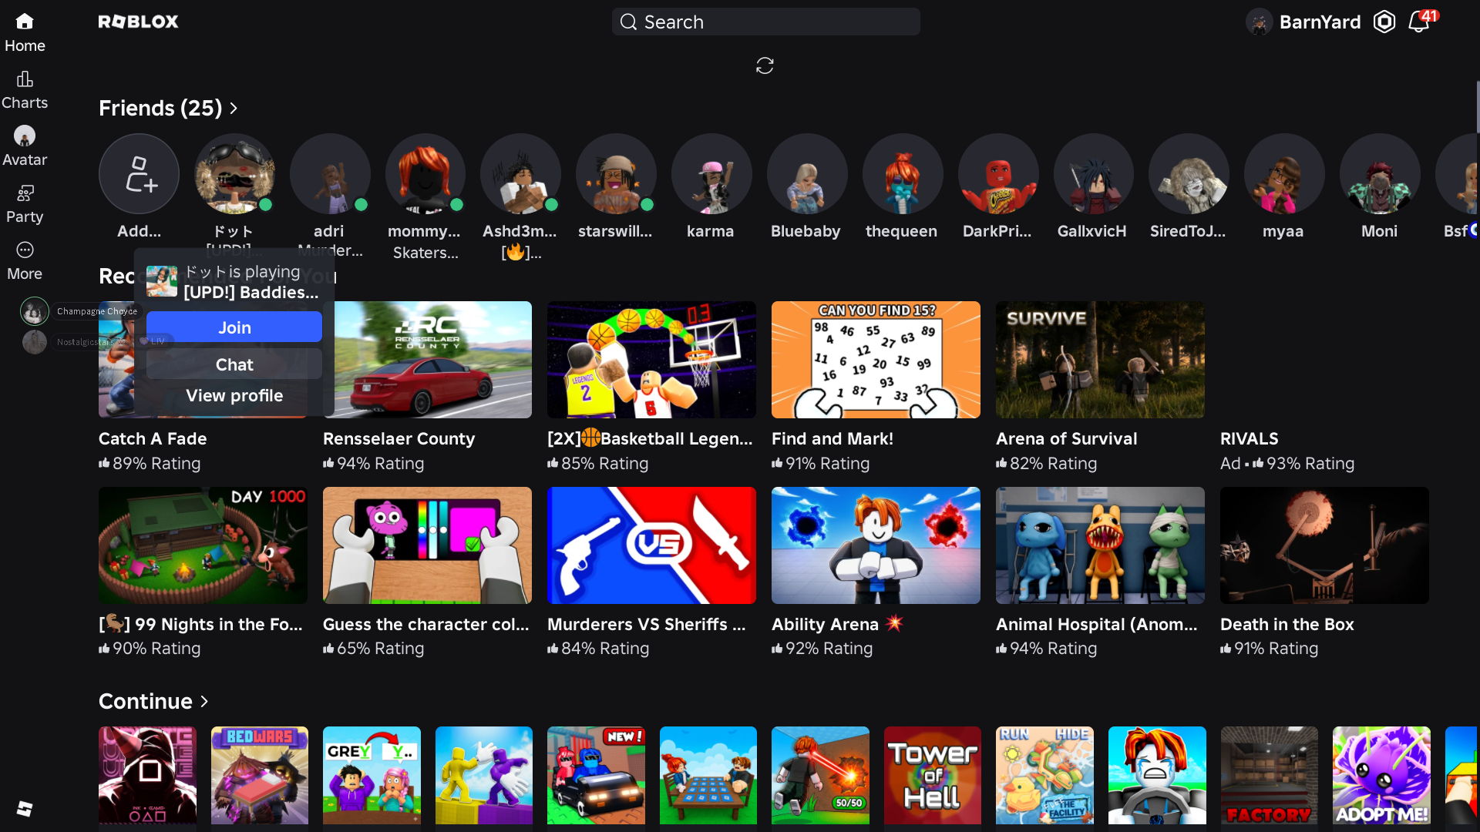Open friend karma's avatar
Image resolution: width=1480 pixels, height=832 pixels.
pyautogui.click(x=711, y=174)
